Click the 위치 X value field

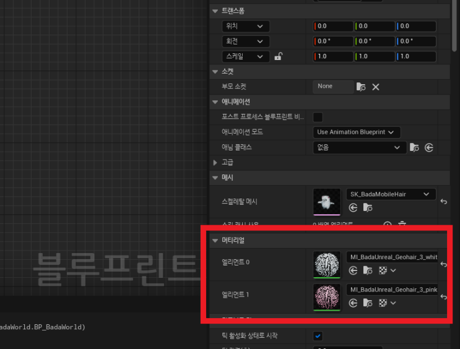(x=333, y=26)
